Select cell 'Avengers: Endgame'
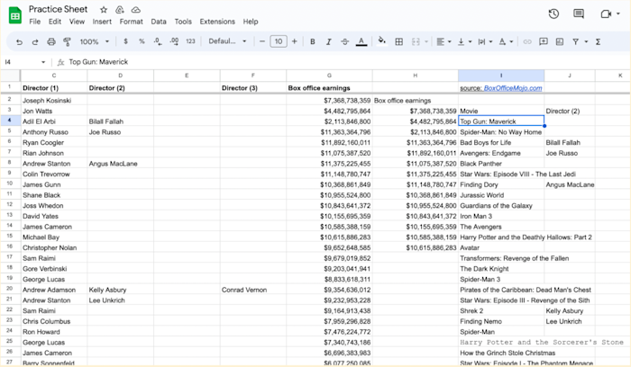 tap(501, 153)
